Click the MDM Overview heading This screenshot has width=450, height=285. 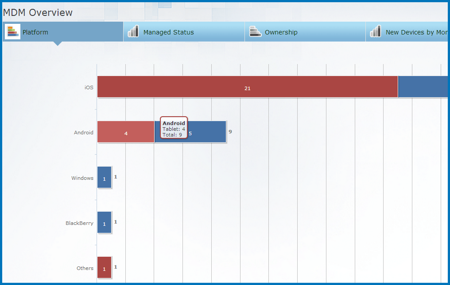click(38, 12)
